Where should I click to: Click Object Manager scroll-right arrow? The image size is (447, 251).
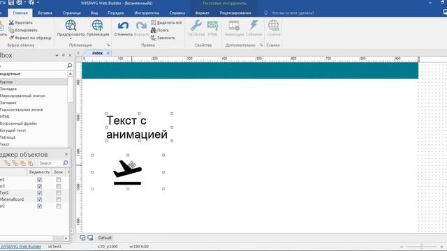pos(66,238)
